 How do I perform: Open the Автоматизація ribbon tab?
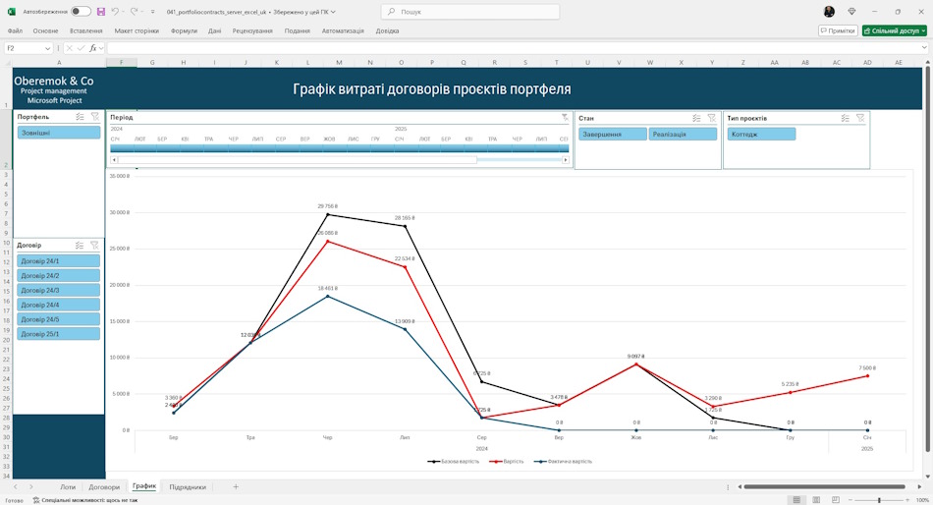[x=343, y=30]
